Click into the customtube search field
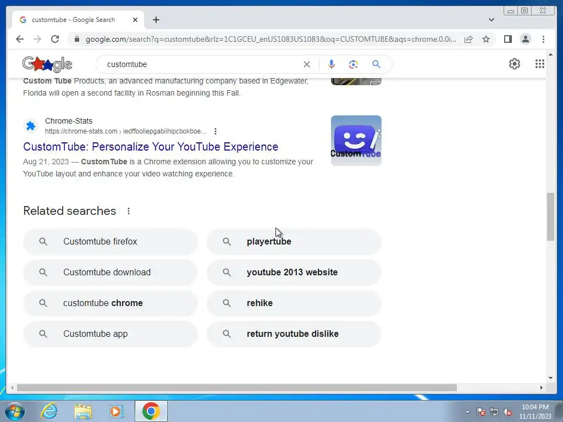 pyautogui.click(x=201, y=64)
